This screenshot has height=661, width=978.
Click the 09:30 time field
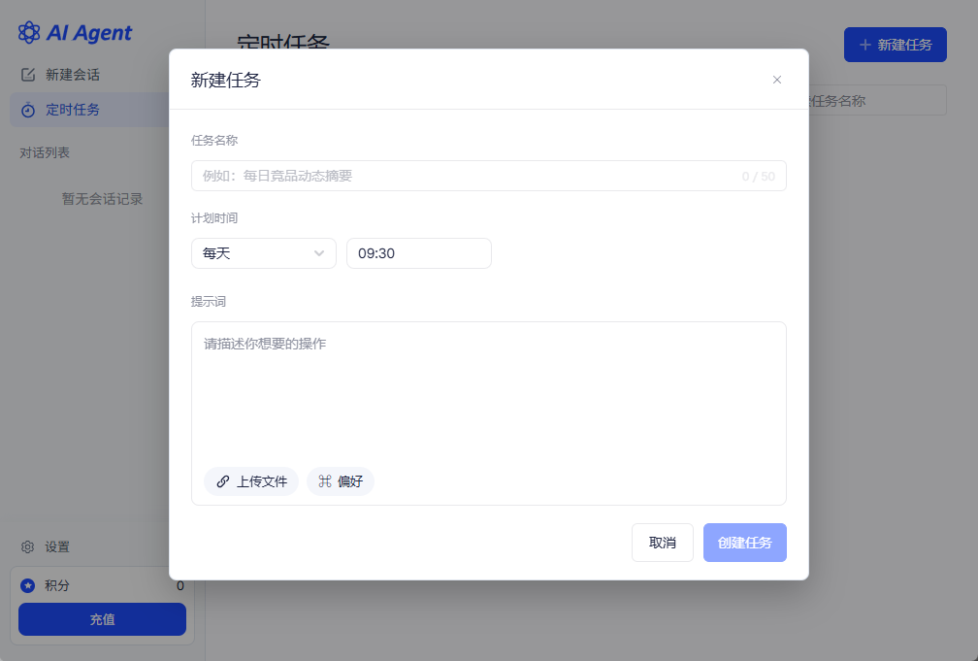418,253
